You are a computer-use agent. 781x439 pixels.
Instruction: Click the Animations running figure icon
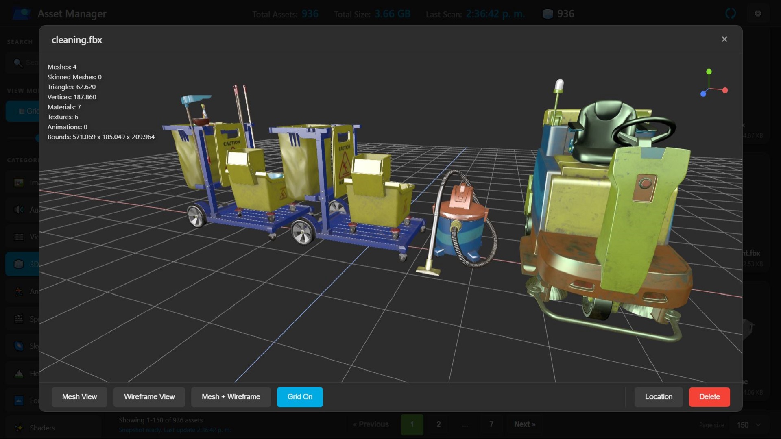pos(19,291)
